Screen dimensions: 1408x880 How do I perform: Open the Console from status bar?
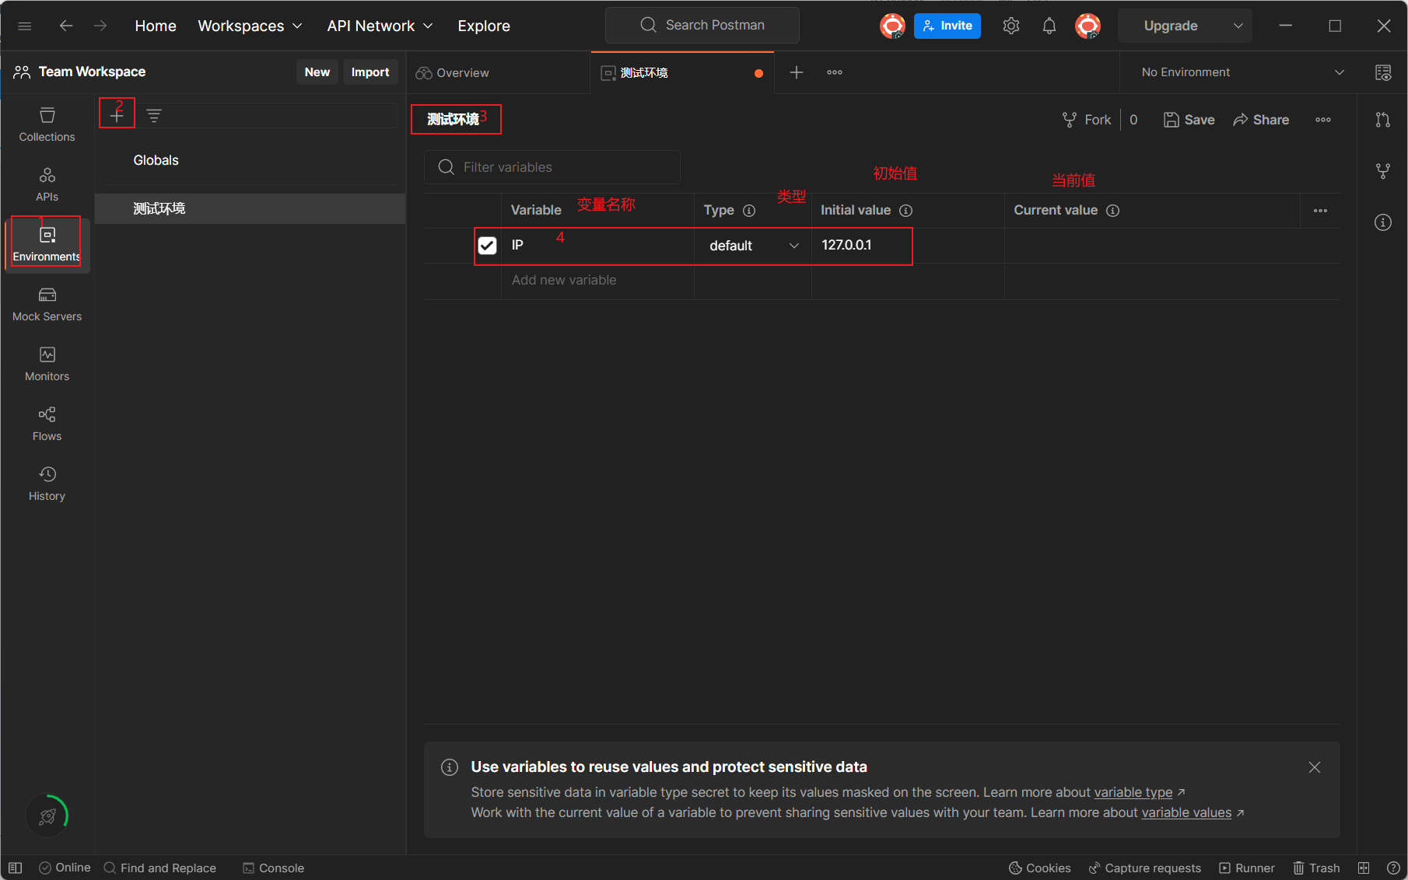273,868
